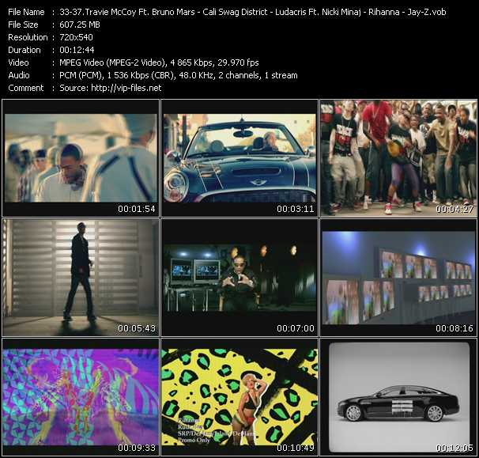Open Mini convertible thumbnail at 00:03:11
This screenshot has height=458, width=479.
tap(239, 158)
